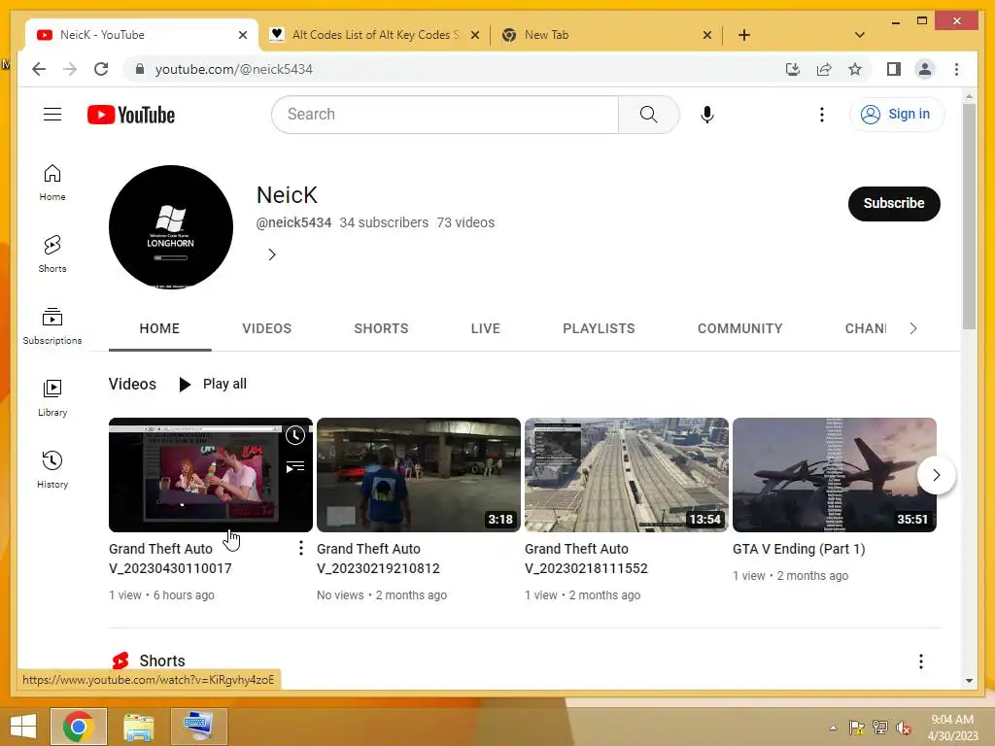995x746 pixels.
Task: Open Windows Start button
Action: 23,727
